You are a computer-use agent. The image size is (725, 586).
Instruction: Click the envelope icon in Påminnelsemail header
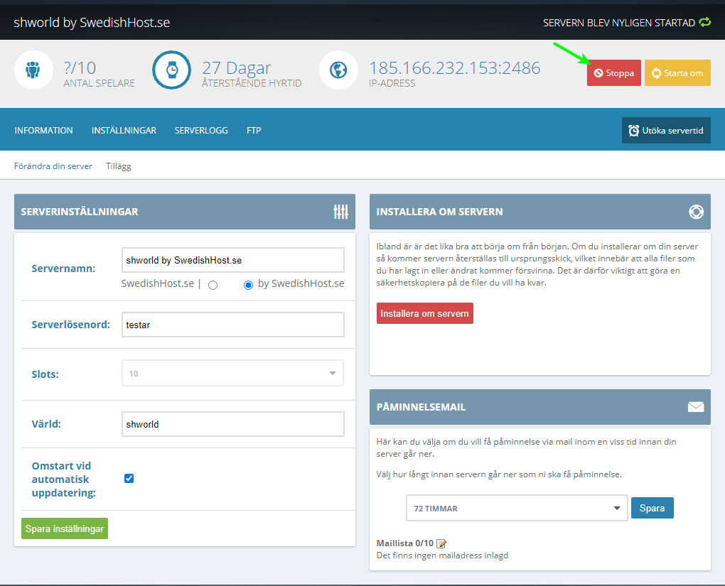[x=696, y=407]
